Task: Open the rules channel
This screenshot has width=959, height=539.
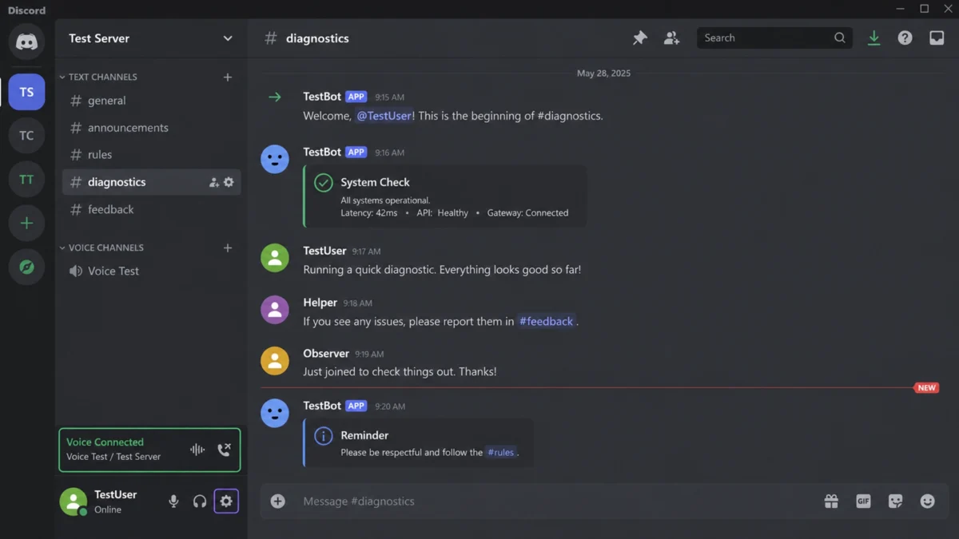Action: 151,155
